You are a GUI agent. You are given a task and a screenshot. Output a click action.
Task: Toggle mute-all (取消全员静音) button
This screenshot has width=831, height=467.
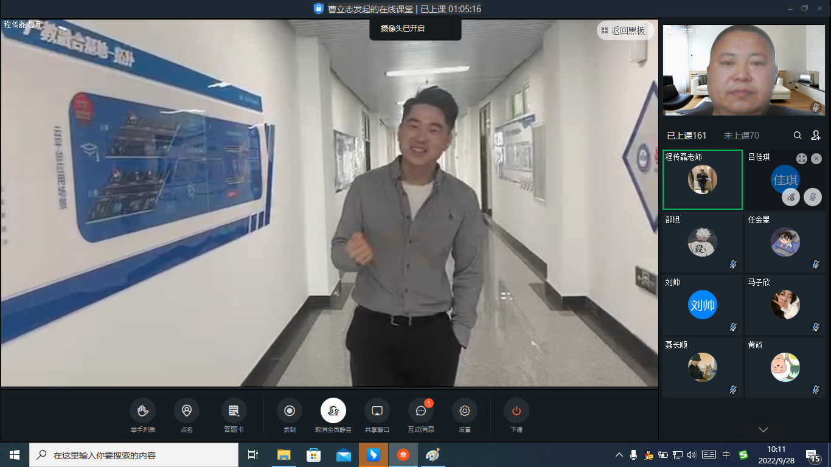point(333,411)
